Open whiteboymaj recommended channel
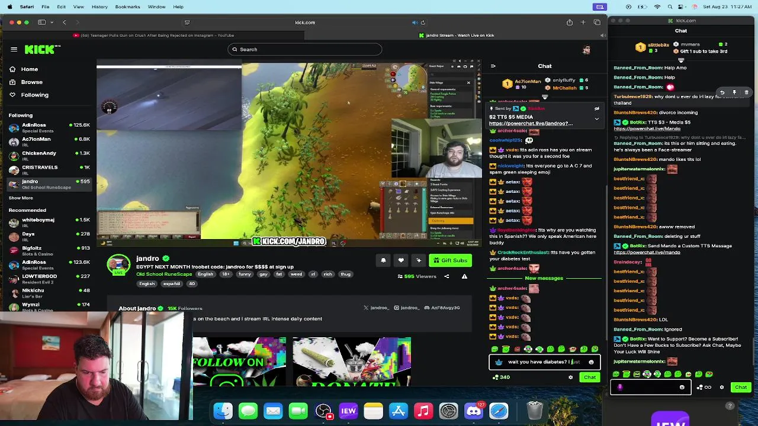 [49, 222]
